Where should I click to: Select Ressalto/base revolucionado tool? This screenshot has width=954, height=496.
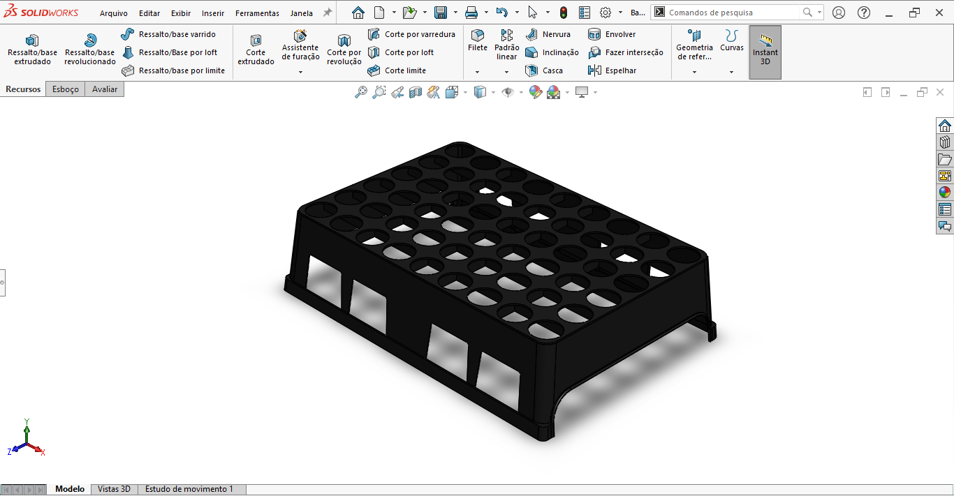pyautogui.click(x=90, y=50)
